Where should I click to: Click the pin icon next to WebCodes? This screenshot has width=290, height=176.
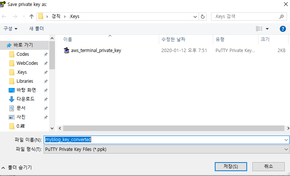click(x=46, y=63)
